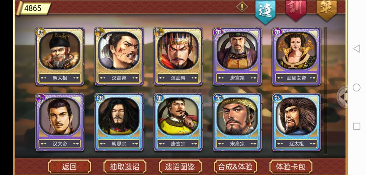Tap the Android back triangle icon
Viewport: 366px width, 175px height.
tap(357, 49)
